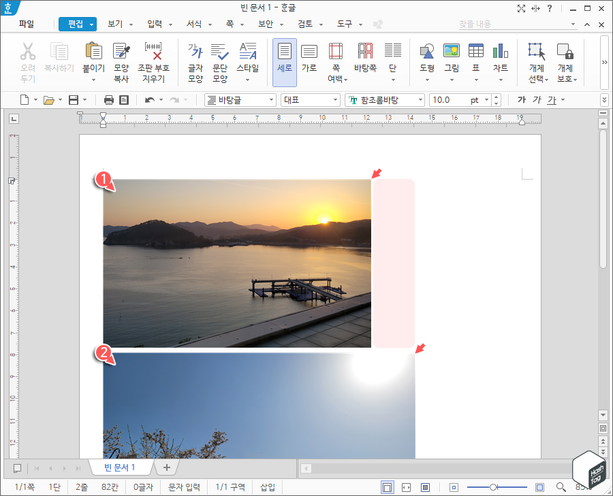This screenshot has height=496, width=613.
Task: Click the vertical scrollbar down arrow
Action: click(x=603, y=415)
